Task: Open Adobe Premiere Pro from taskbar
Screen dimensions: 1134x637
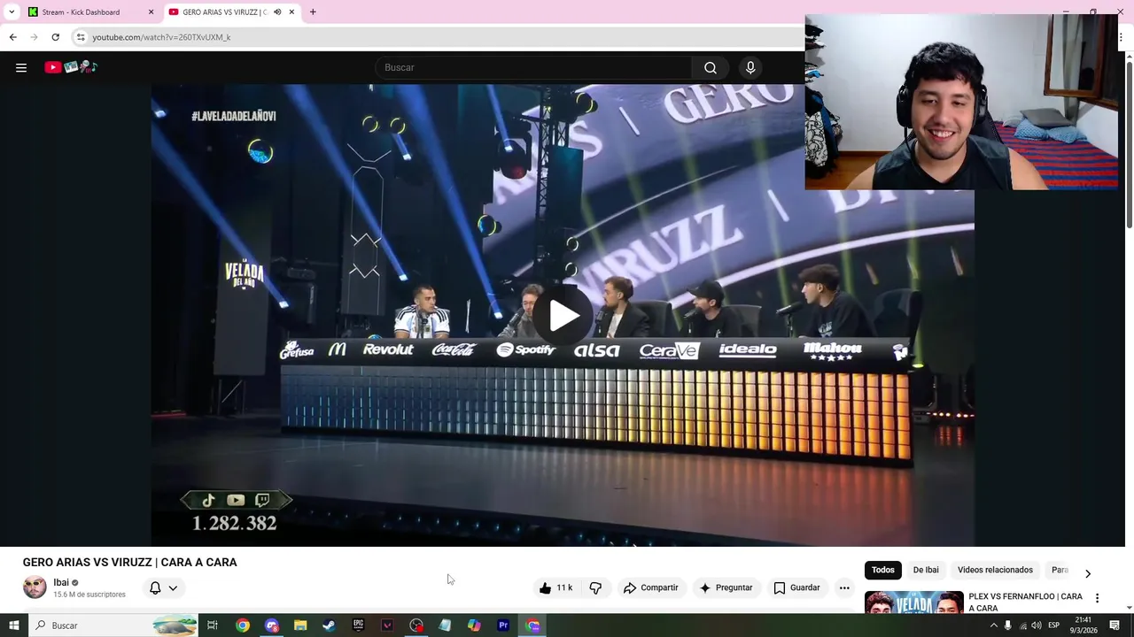Action: pos(503,625)
